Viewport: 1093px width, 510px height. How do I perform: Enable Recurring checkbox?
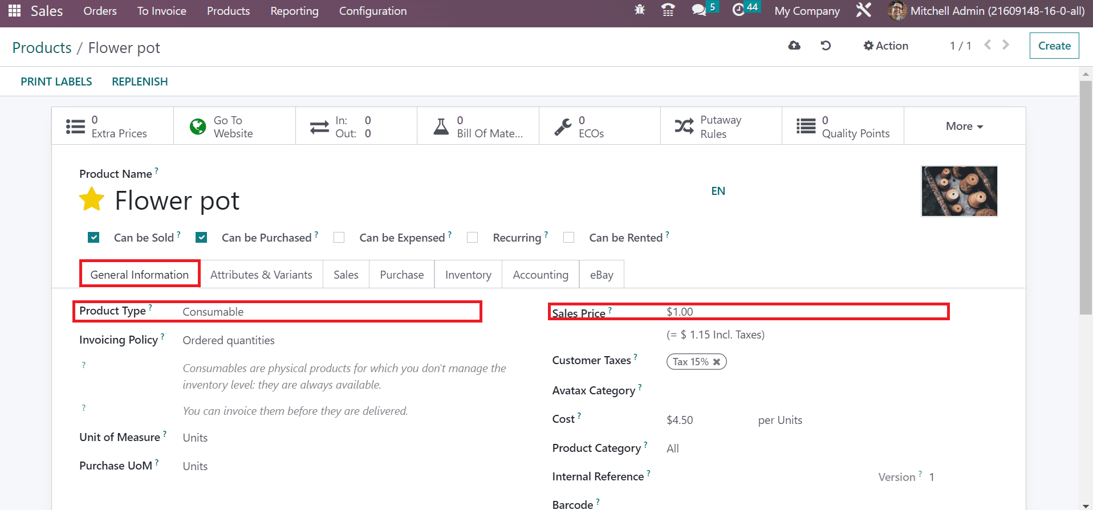(472, 238)
